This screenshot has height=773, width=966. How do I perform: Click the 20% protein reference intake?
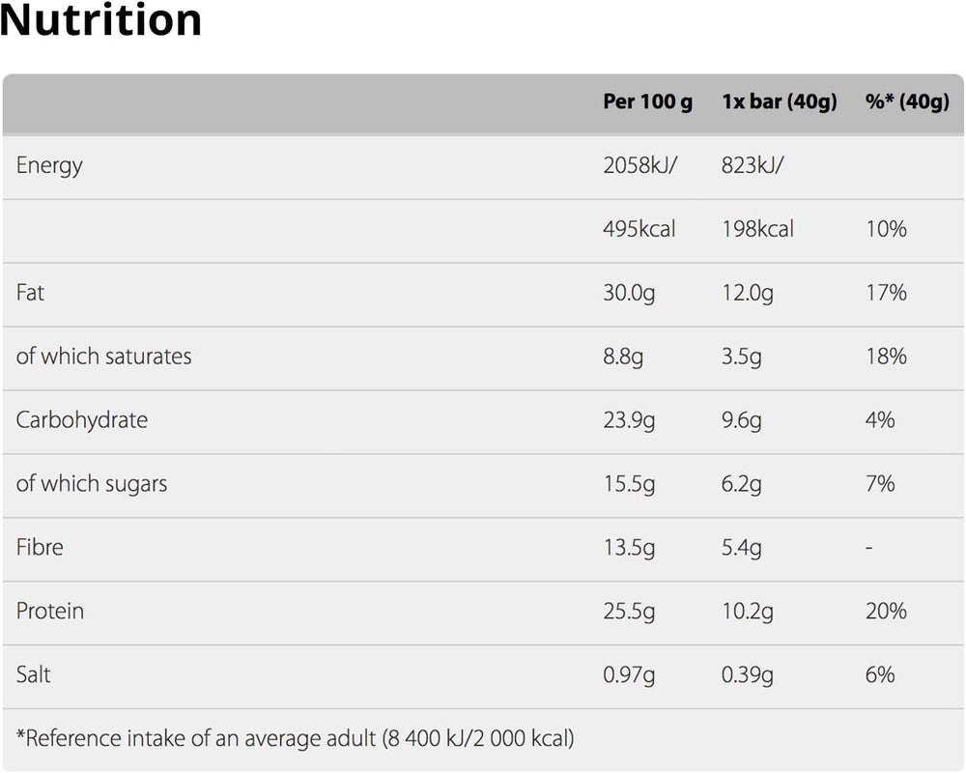coord(886,612)
